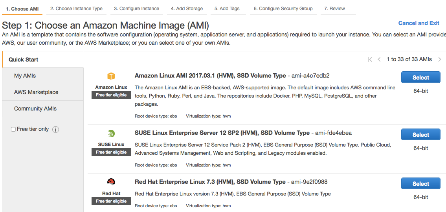Select the Amazon Linux AMI 2017.03.1

[x=420, y=78]
